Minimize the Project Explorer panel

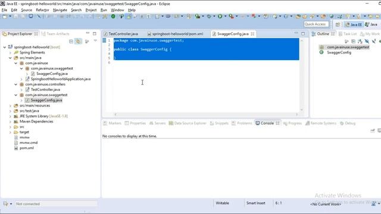(x=88, y=33)
